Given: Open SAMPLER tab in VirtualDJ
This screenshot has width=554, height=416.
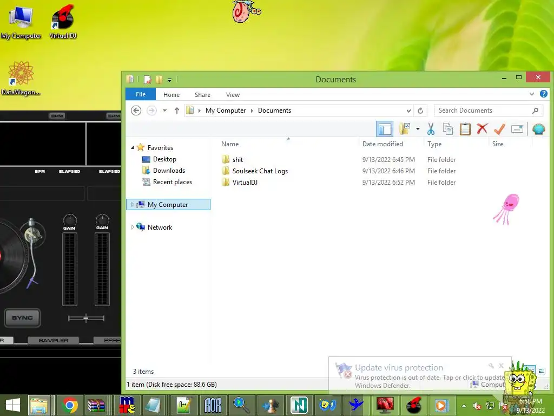Looking at the screenshot, I should [54, 340].
